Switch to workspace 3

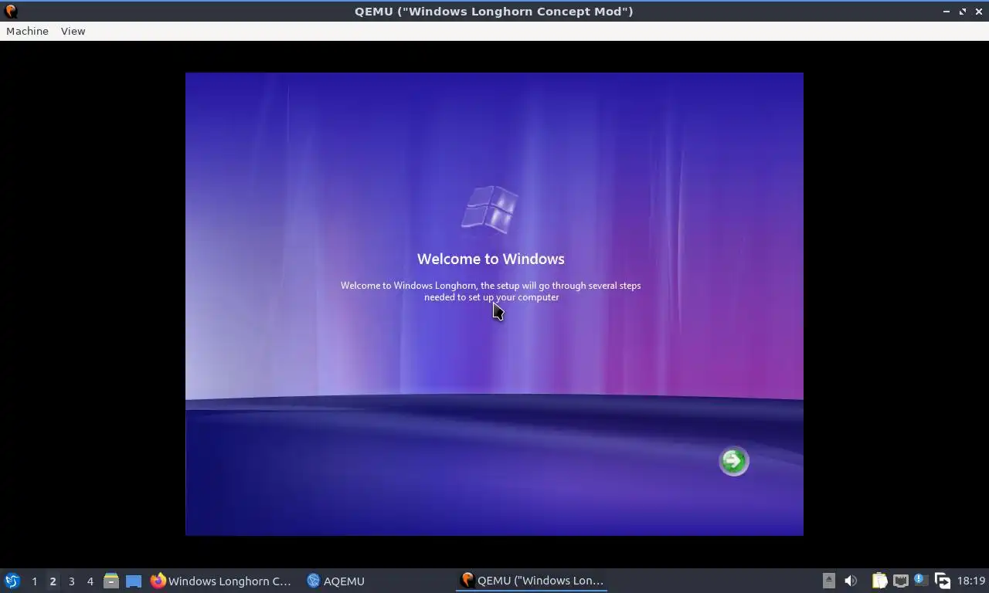pyautogui.click(x=71, y=581)
